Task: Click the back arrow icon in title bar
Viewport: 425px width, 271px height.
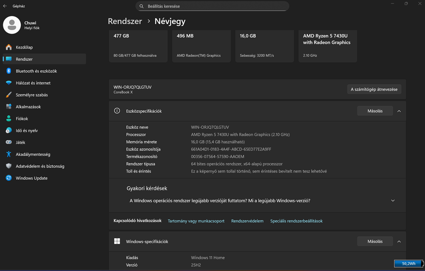Action: [x=5, y=6]
